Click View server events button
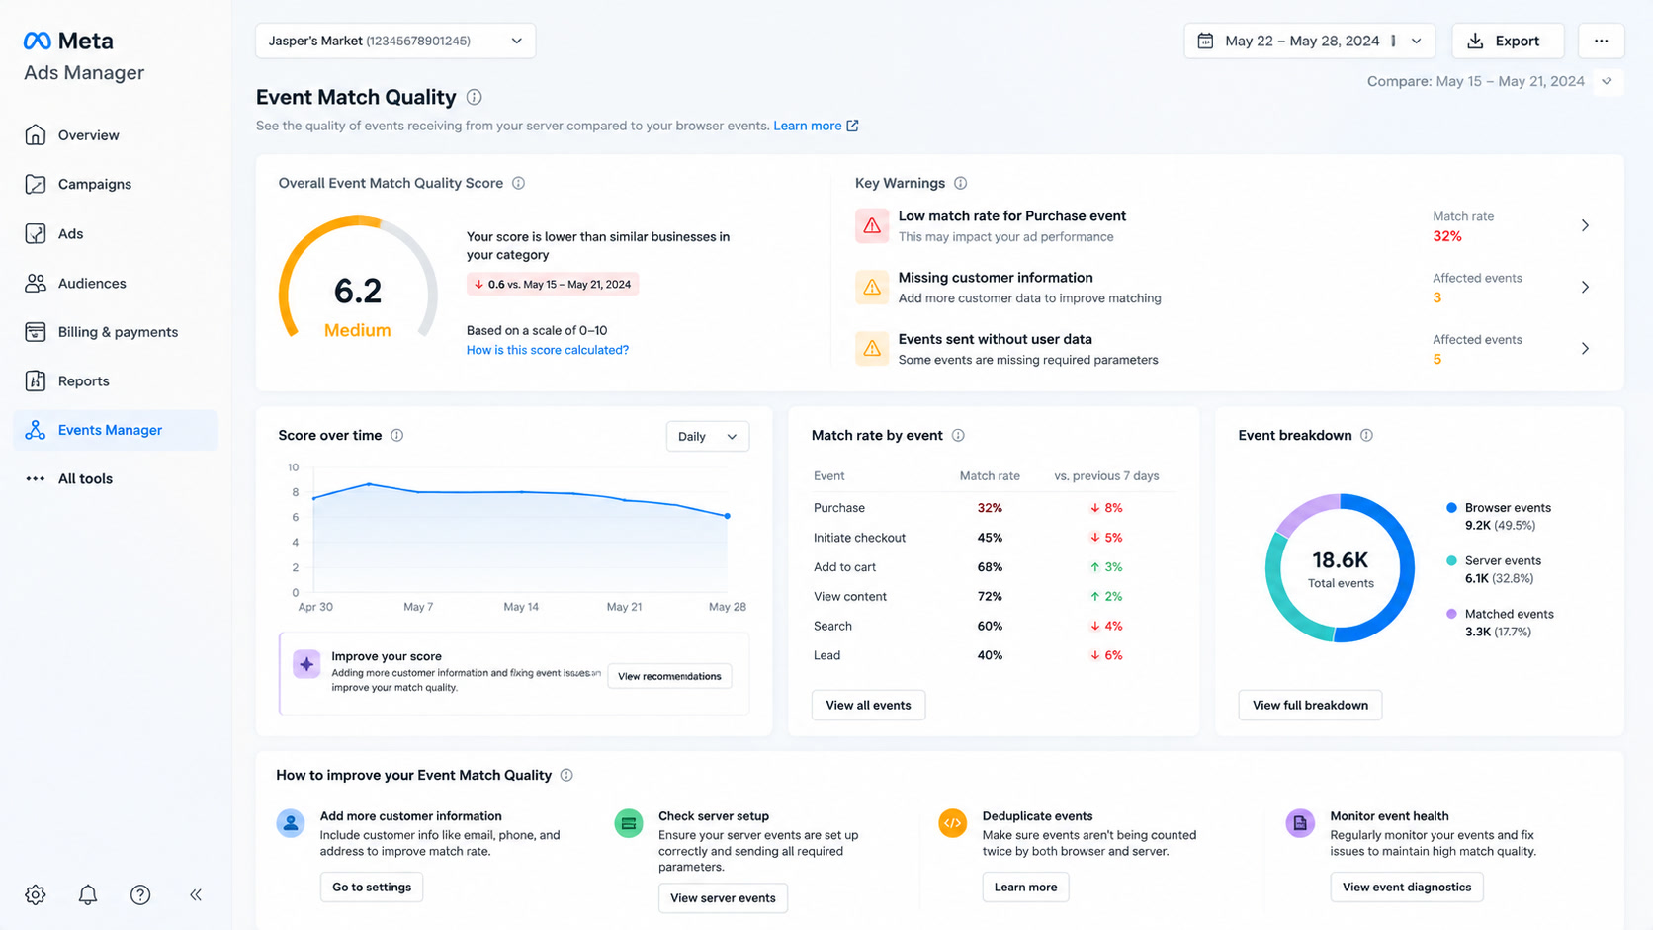 pos(723,897)
